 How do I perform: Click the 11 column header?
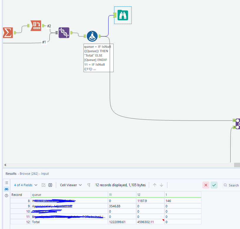[x=122, y=195]
